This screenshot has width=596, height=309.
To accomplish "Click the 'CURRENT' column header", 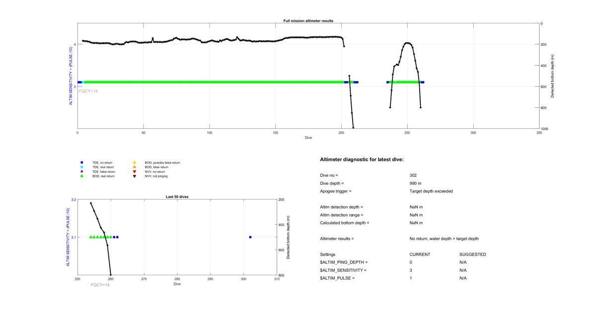I will [x=420, y=254].
